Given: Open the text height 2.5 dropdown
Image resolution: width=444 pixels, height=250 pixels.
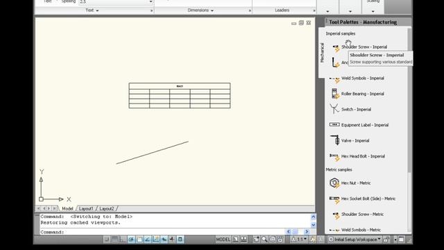Looking at the screenshot, I should pyautogui.click(x=151, y=1).
